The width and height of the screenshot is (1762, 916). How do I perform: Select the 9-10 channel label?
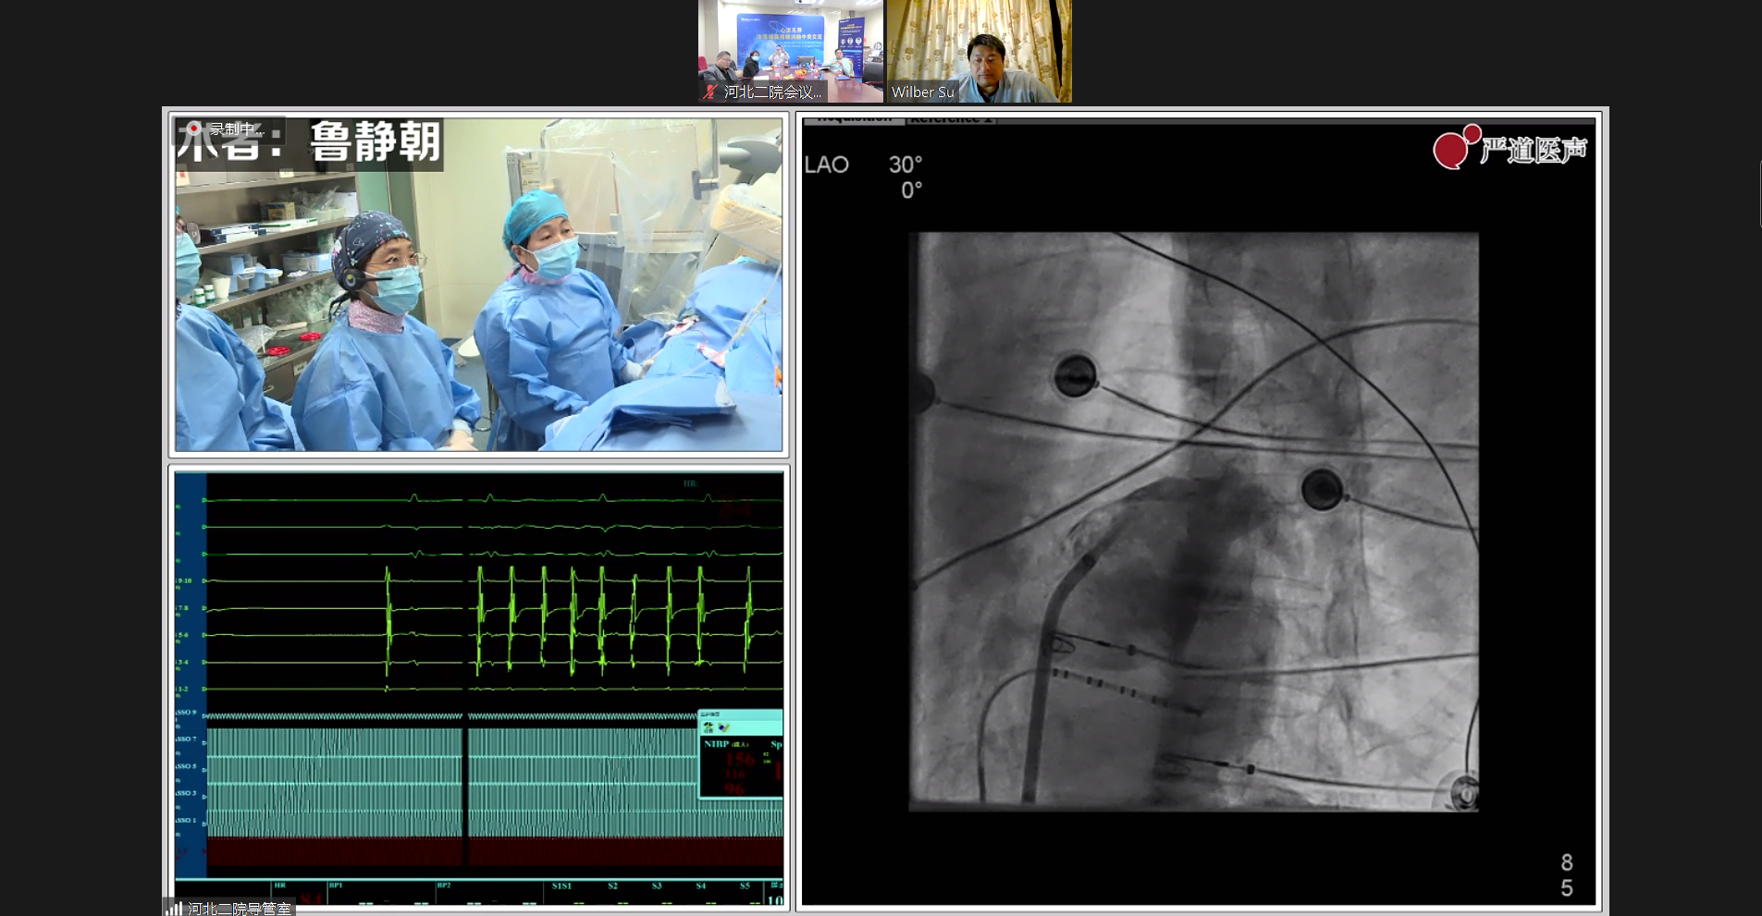pyautogui.click(x=183, y=580)
